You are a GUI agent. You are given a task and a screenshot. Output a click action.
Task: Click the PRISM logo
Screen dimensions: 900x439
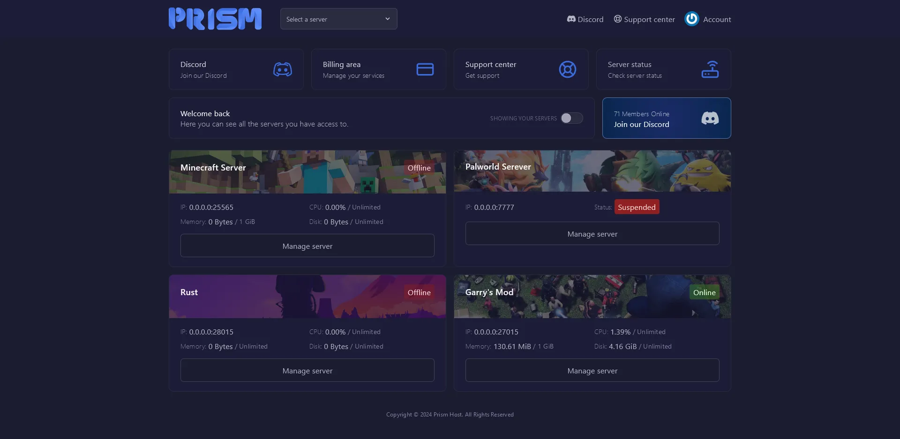click(215, 19)
